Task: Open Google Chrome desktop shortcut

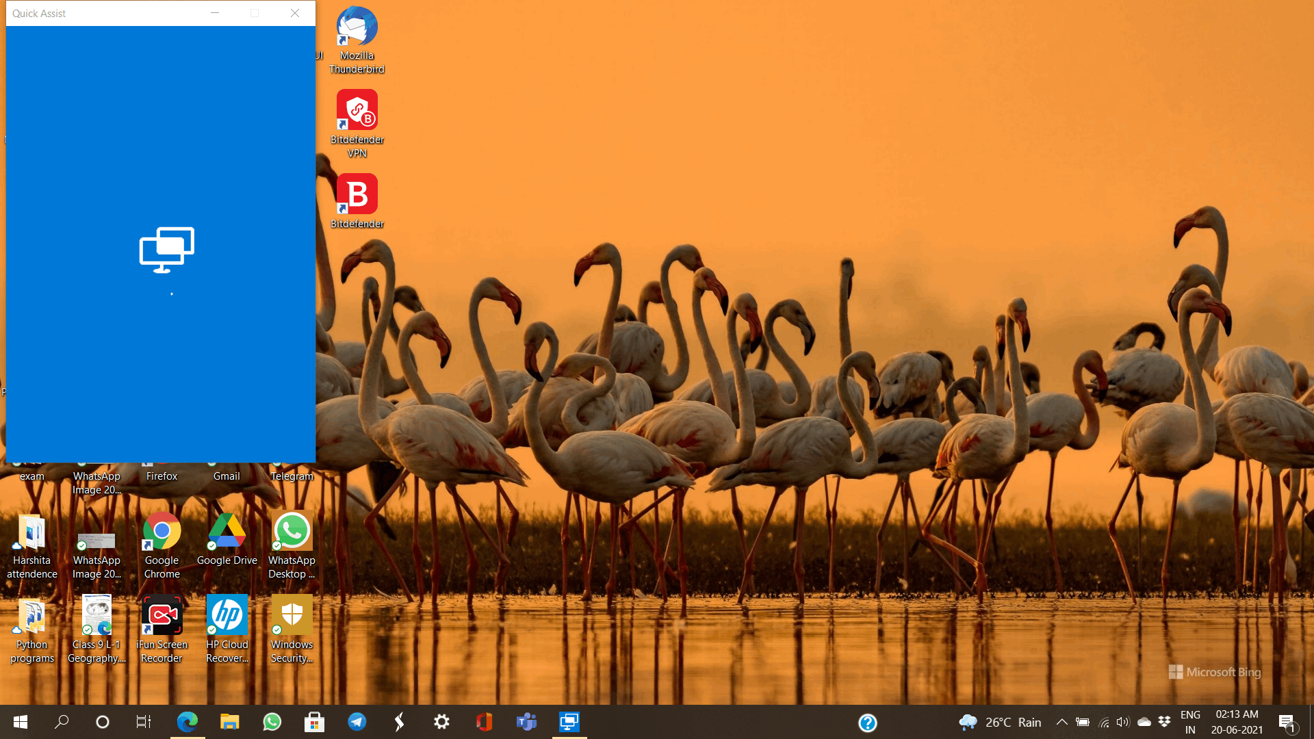Action: pos(162,532)
